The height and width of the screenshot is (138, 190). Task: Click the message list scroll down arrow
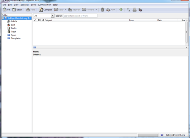pyautogui.click(x=187, y=44)
